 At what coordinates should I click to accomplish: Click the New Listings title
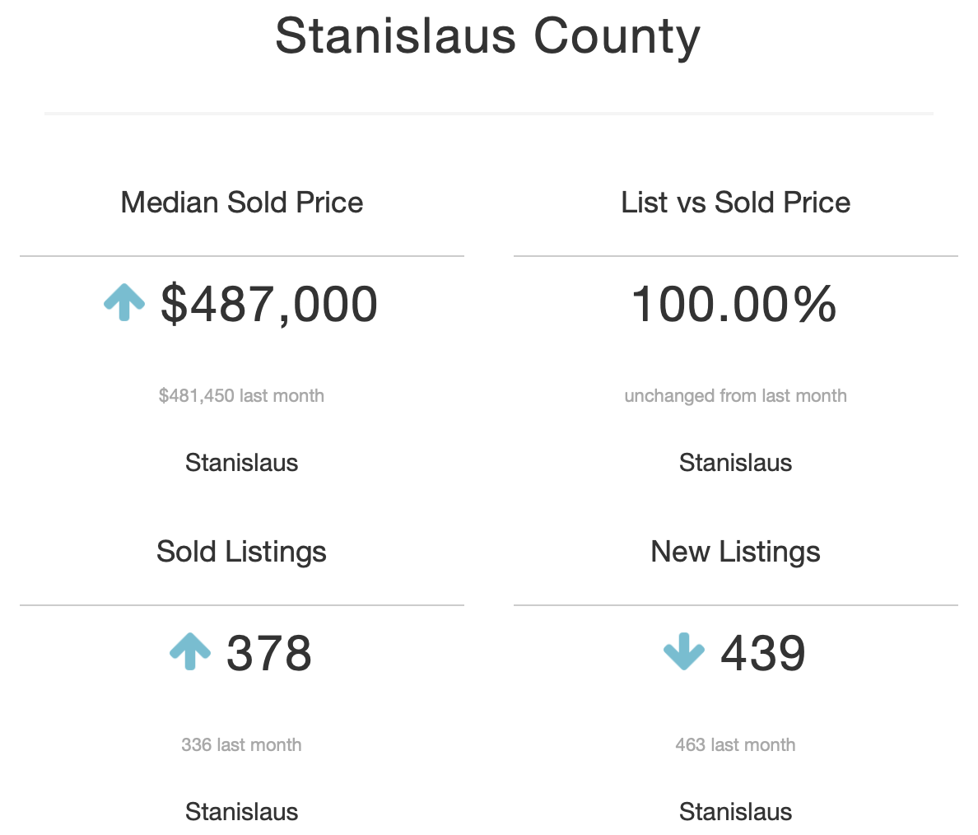735,553
